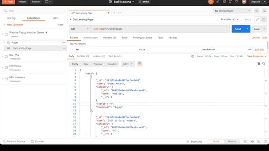
Task: Open the Authorization tab
Action: pyautogui.click(x=91, y=37)
